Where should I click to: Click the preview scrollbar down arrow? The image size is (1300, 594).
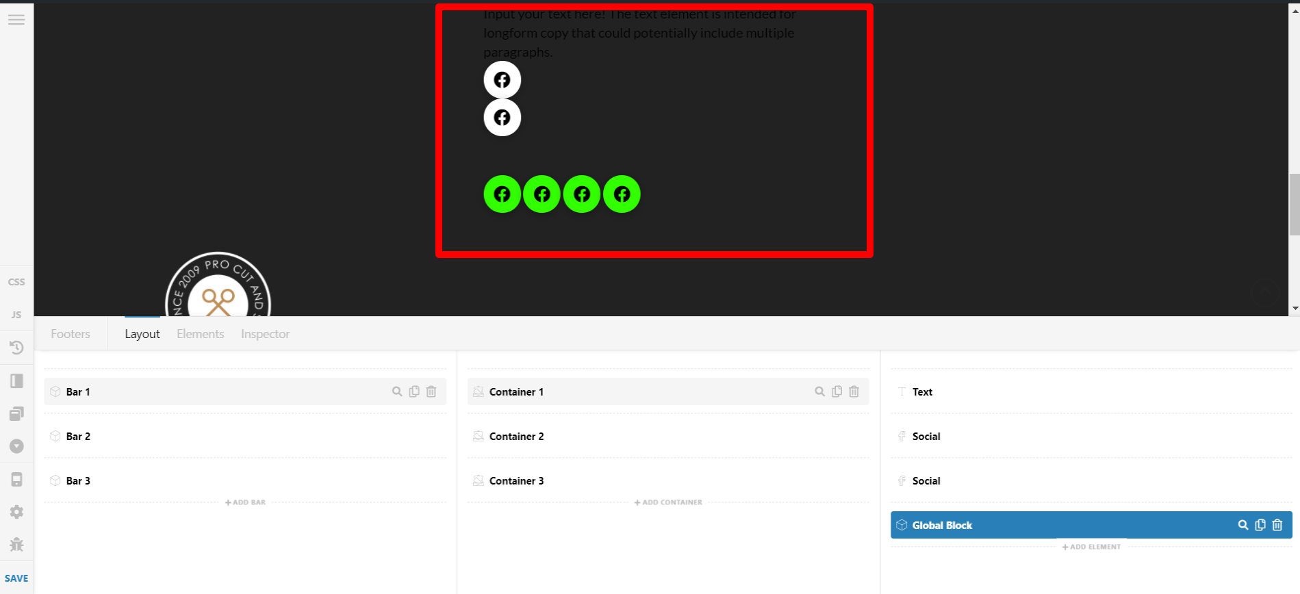(x=1295, y=309)
